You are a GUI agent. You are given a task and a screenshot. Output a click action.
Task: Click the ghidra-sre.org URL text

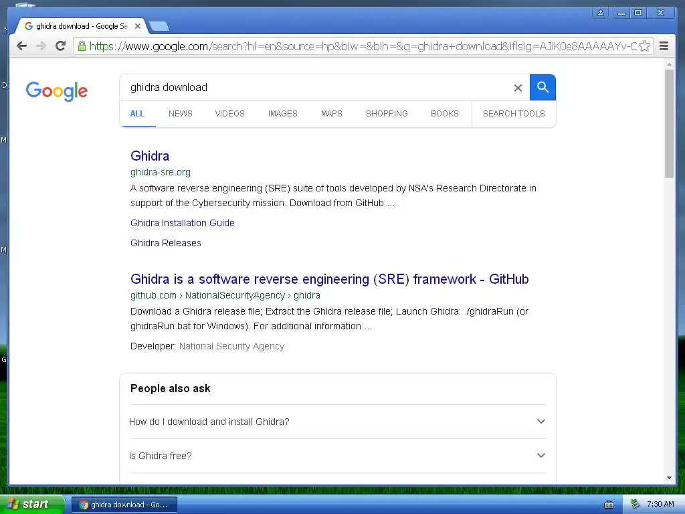[161, 172]
